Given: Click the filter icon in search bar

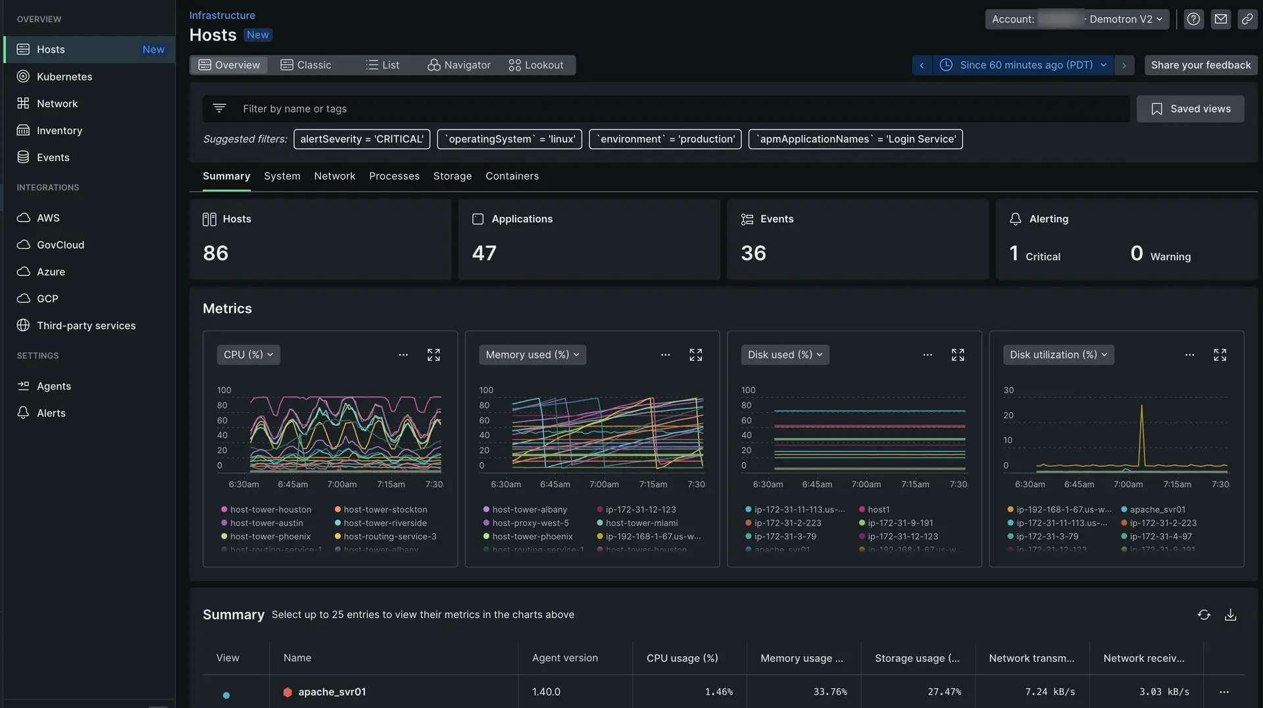Looking at the screenshot, I should click(220, 108).
